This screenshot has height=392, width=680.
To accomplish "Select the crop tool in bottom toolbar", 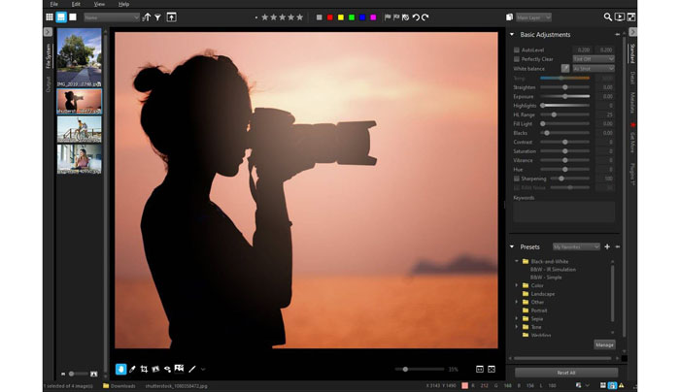I will [x=144, y=369].
